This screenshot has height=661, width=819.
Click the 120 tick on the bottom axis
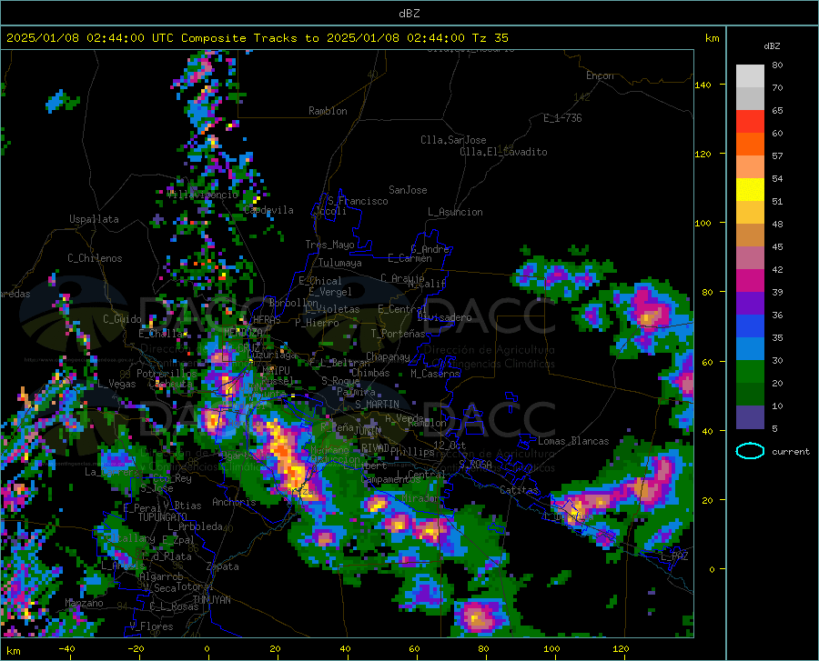(x=621, y=648)
